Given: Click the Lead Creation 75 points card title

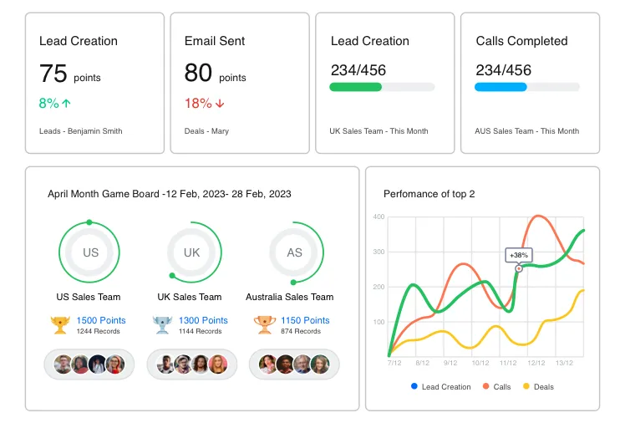Looking at the screenshot, I should click(79, 41).
